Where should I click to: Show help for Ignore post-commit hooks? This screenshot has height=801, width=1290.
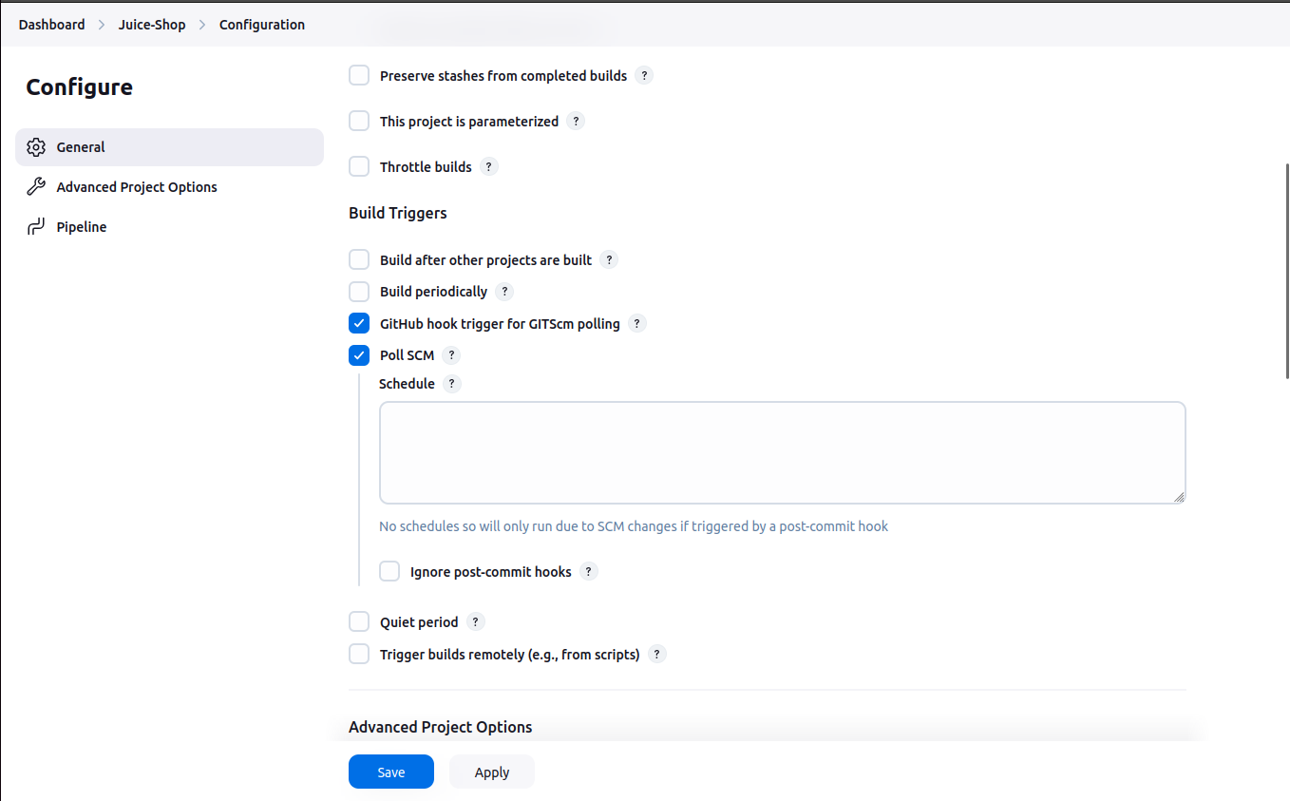589,572
